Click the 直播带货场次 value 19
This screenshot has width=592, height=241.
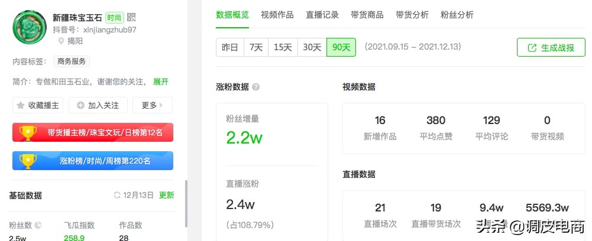pyautogui.click(x=436, y=207)
